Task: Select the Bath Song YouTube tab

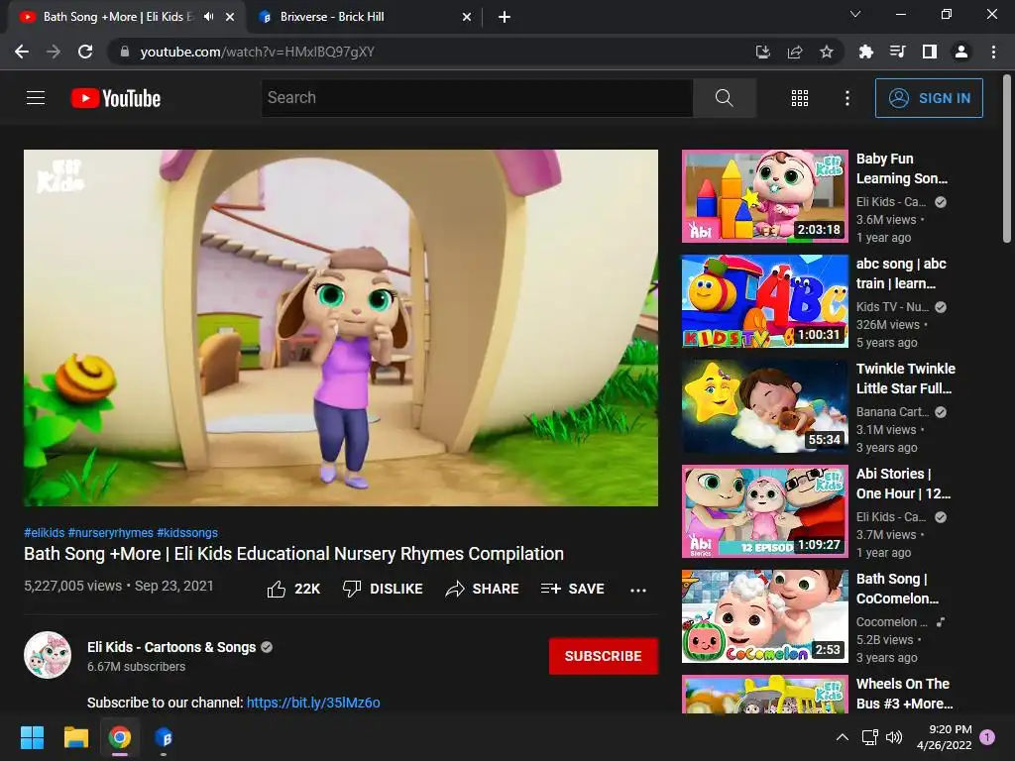Action: pos(117,17)
